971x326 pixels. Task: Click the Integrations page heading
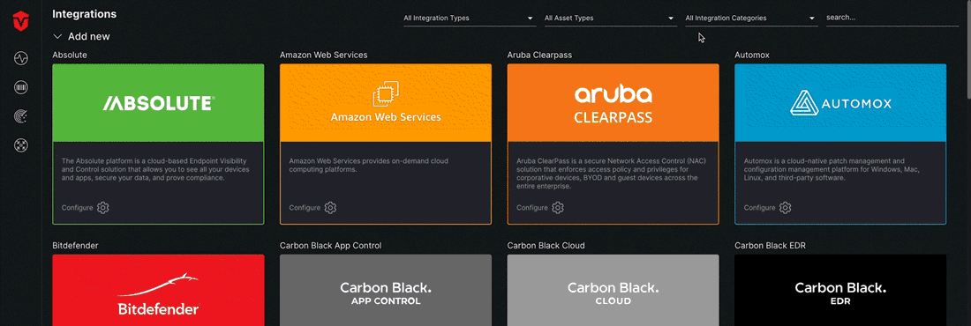(84, 13)
